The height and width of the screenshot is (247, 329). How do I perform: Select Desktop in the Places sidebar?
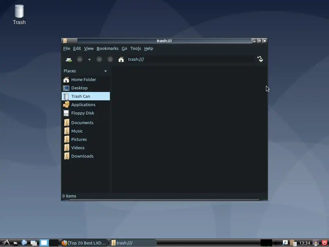click(x=86, y=88)
